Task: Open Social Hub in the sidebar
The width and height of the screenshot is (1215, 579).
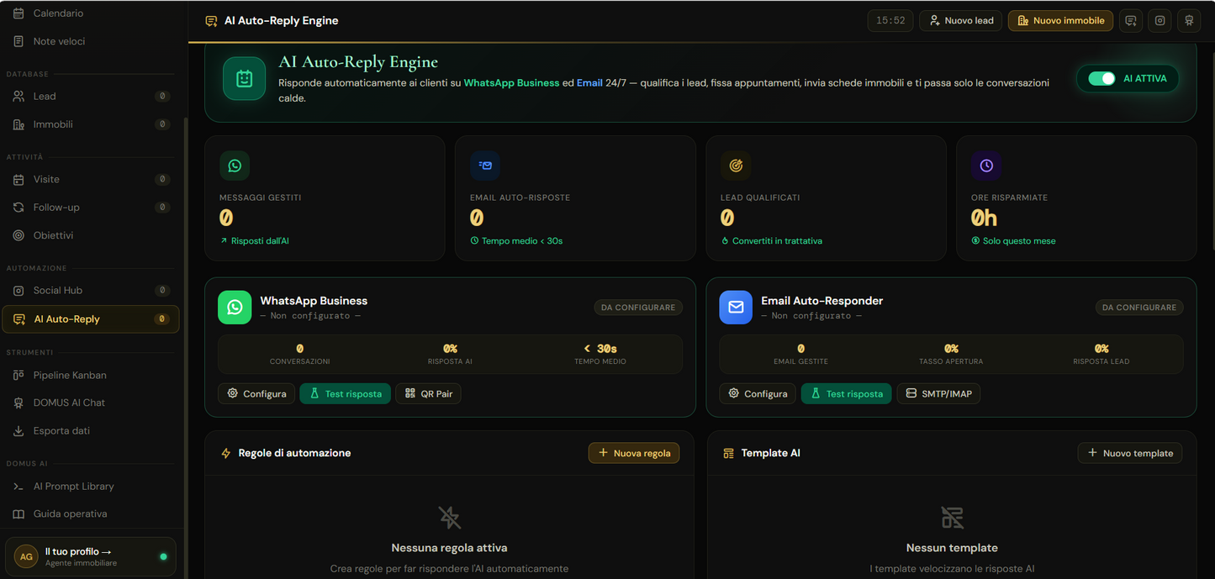Action: coord(90,291)
